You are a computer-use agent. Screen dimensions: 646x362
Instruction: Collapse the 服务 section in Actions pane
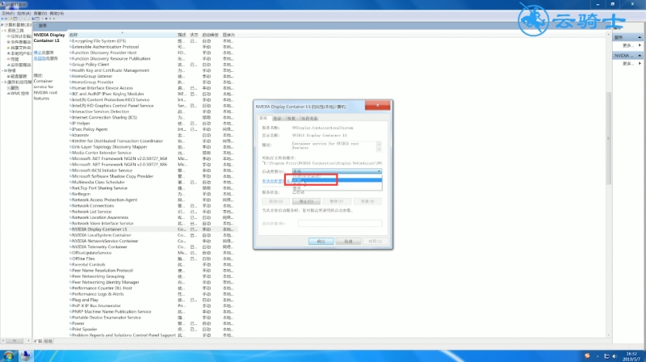click(640, 37)
